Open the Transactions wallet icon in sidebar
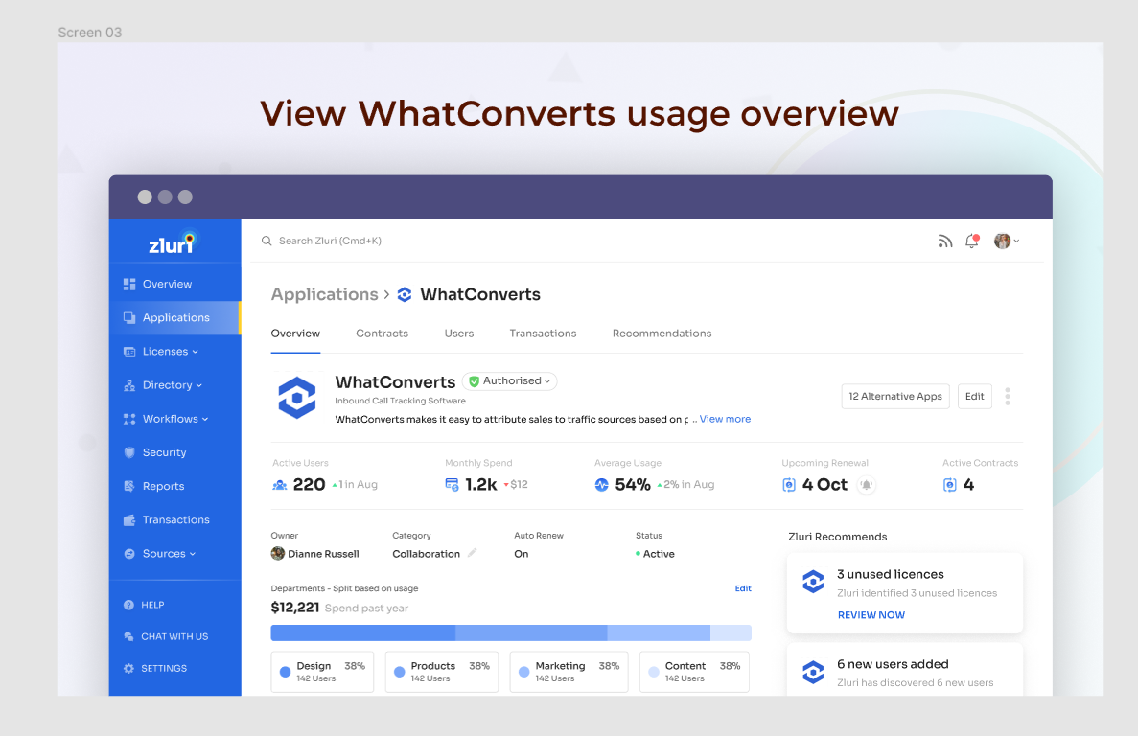Screen dimensions: 1138x736 tap(129, 520)
